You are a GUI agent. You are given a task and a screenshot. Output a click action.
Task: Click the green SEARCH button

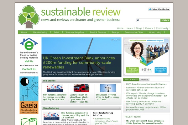pos(165,20)
